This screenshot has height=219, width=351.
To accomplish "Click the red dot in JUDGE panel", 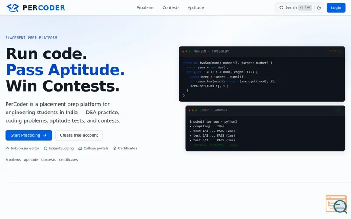I will pos(190,110).
